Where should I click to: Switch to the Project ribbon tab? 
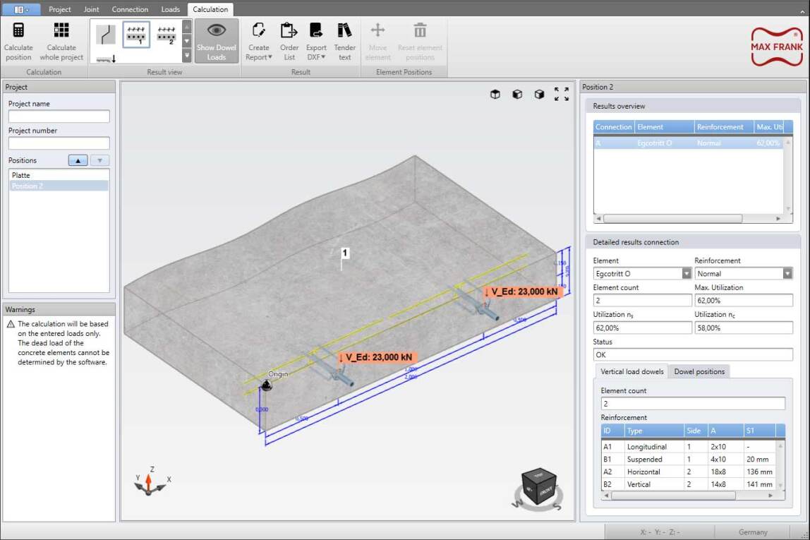(x=60, y=9)
